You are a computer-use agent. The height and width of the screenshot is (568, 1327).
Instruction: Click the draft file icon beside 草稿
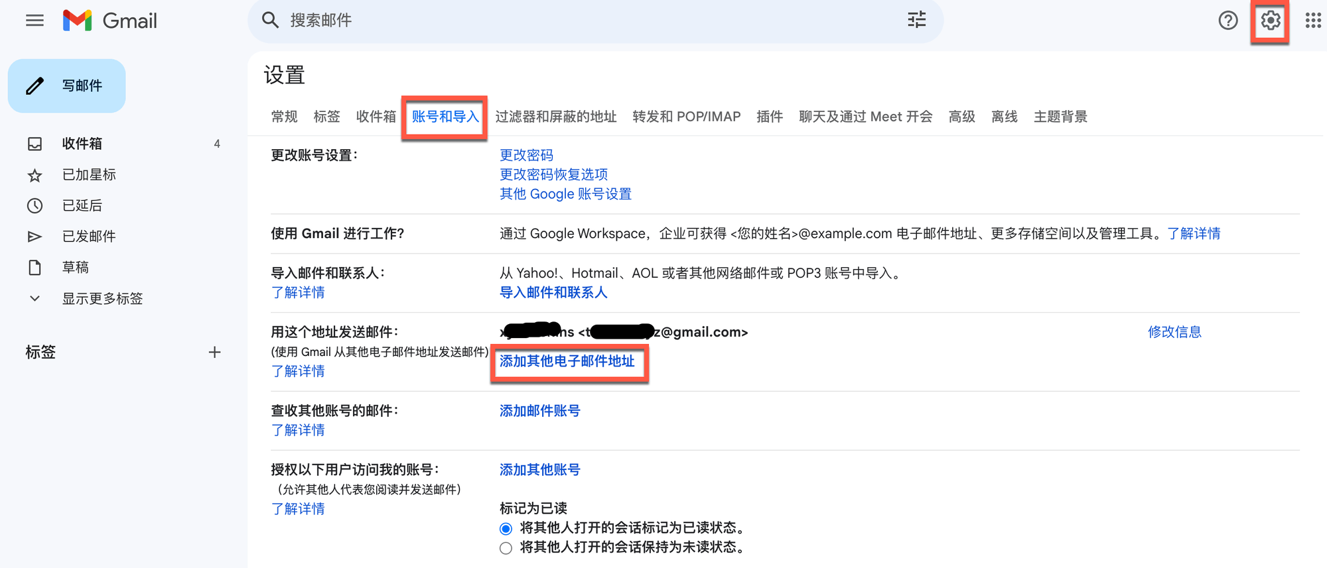pos(35,267)
